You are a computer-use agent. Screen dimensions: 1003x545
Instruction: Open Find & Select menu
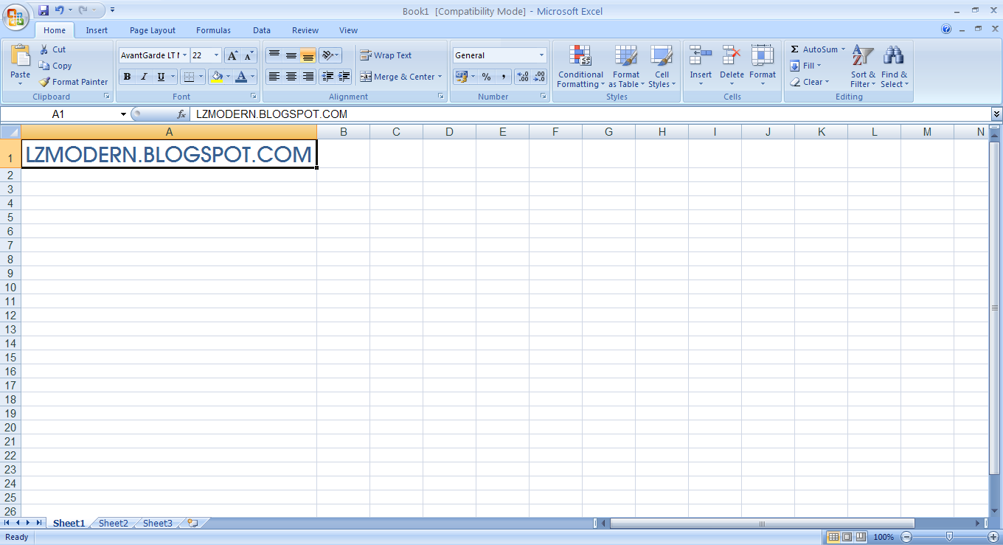point(894,66)
